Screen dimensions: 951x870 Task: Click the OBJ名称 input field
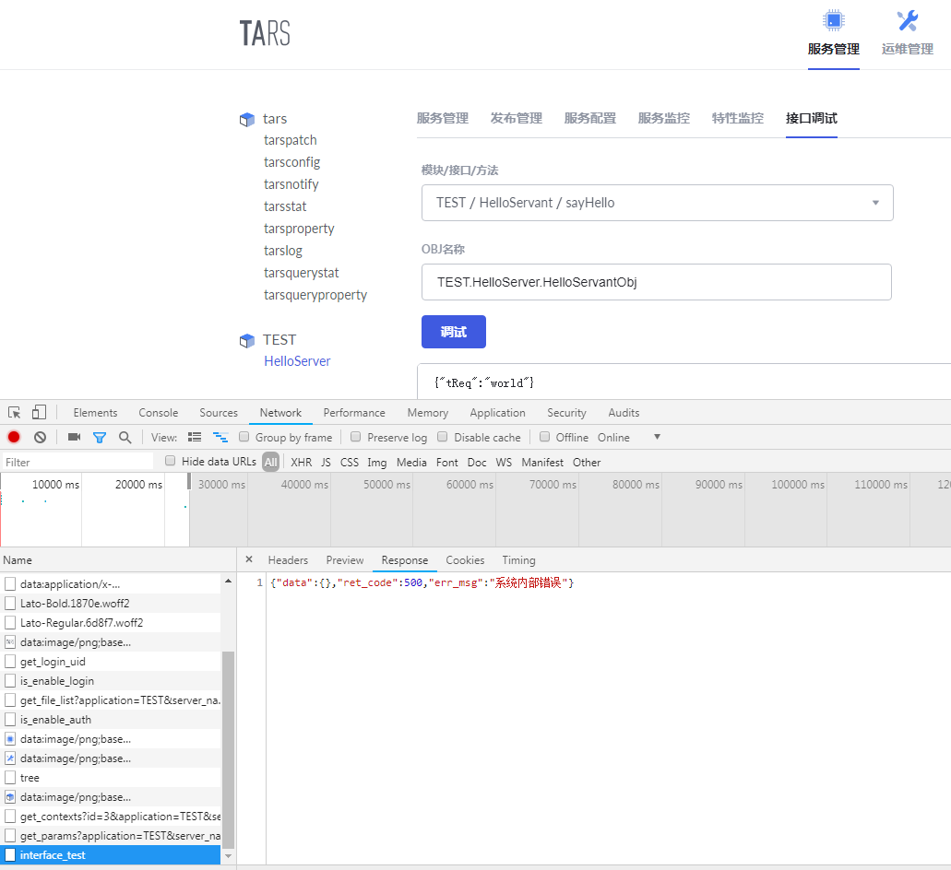click(x=656, y=282)
